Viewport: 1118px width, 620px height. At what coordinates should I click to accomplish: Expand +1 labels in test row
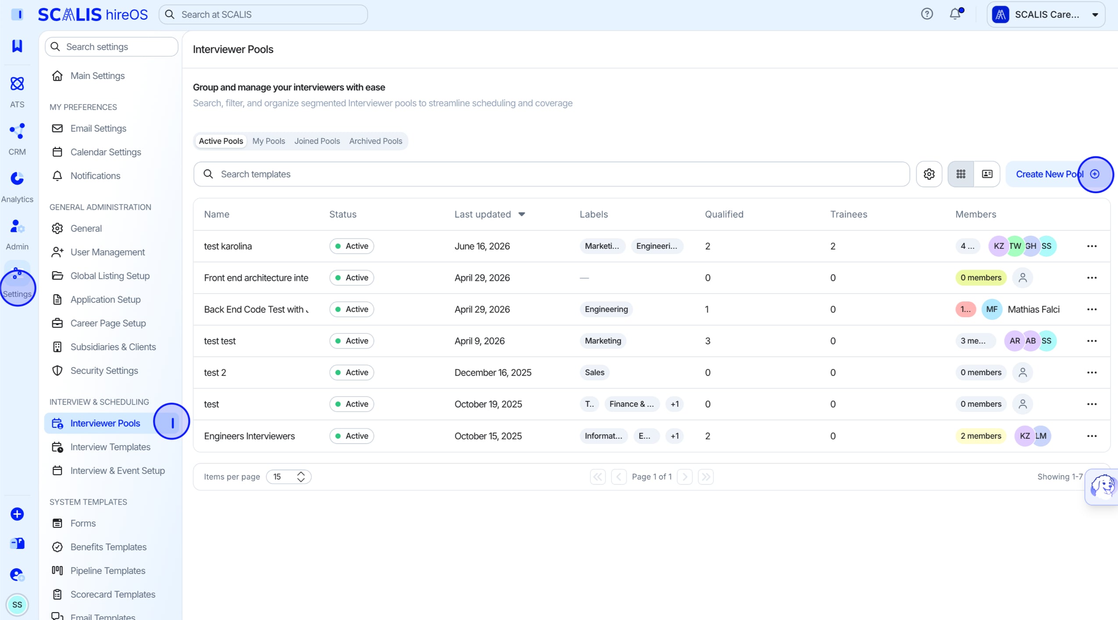point(675,404)
